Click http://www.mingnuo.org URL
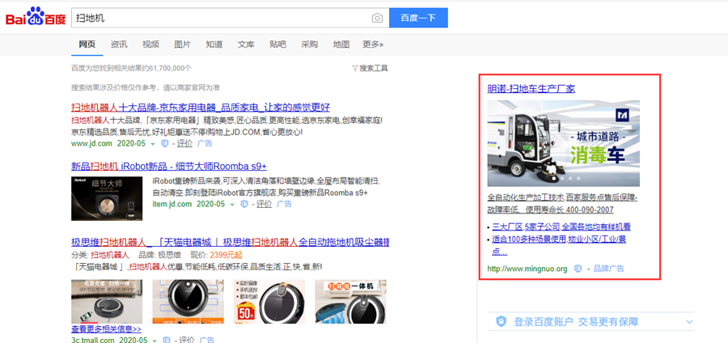 tap(527, 269)
